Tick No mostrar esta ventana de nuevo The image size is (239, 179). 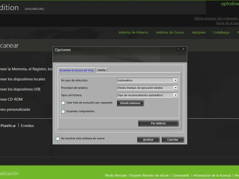tap(58, 138)
